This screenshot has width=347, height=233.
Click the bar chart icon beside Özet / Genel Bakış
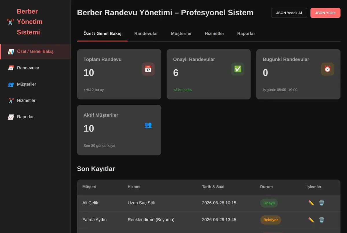11,52
